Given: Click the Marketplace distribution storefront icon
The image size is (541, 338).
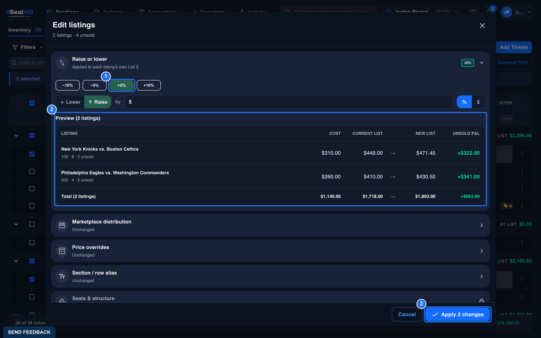Looking at the screenshot, I should (62, 225).
